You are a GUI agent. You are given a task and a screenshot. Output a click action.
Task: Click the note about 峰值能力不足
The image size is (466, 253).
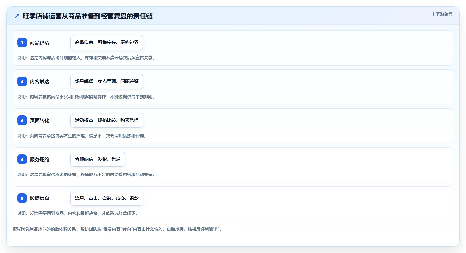(x=86, y=175)
